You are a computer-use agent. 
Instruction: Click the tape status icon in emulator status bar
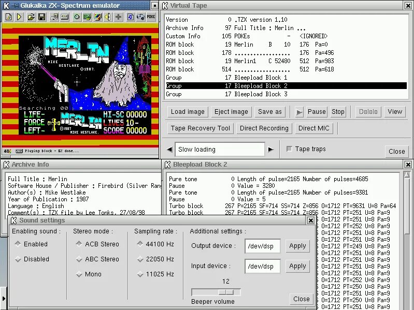(19, 151)
